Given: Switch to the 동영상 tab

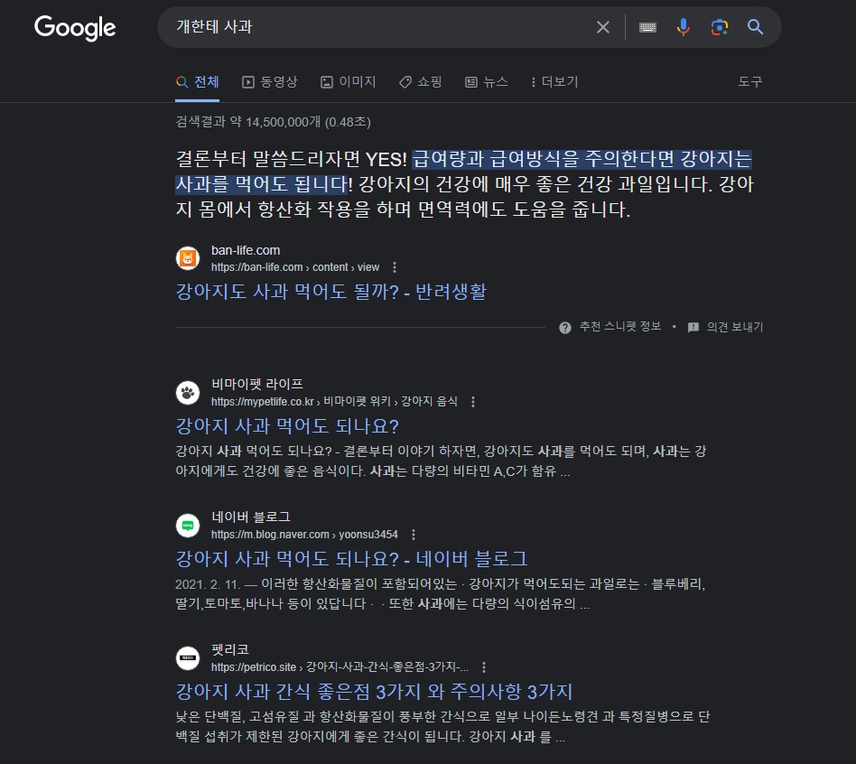Looking at the screenshot, I should [270, 82].
